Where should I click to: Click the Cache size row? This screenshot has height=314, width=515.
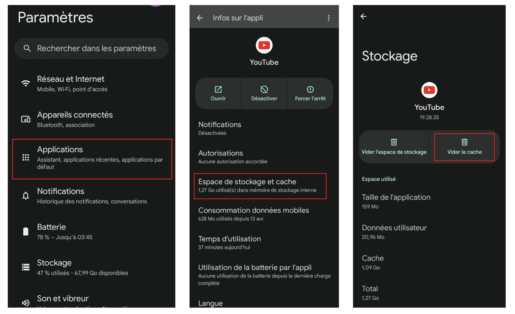tap(429, 262)
